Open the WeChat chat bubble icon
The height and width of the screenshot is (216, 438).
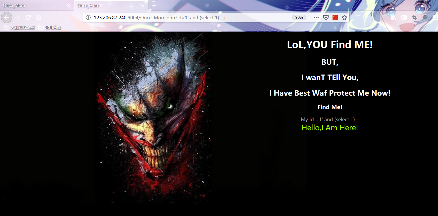(x=425, y=17)
